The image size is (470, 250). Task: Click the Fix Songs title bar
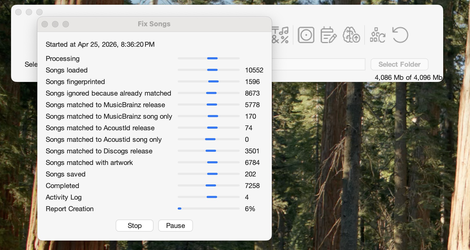tap(154, 24)
